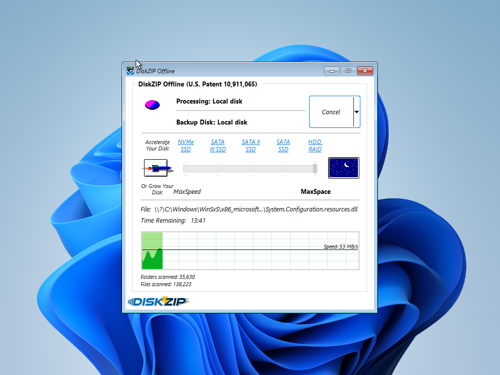Click the MaxSpace label
This screenshot has height=375, width=500.
(316, 191)
